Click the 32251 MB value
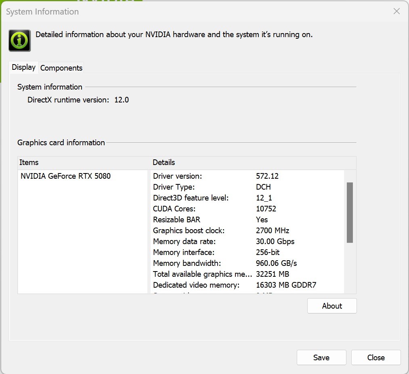This screenshot has width=409, height=374. pos(273,274)
